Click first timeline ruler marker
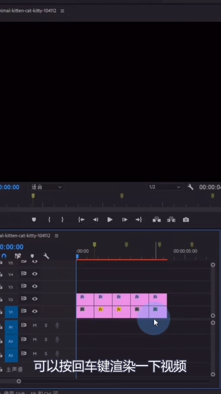Screen dimensions: 221x394 coord(94,245)
